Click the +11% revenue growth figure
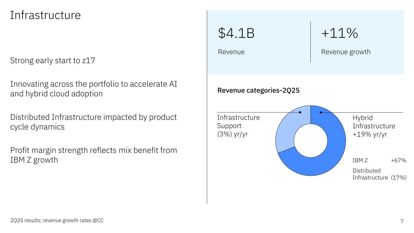 coord(339,33)
